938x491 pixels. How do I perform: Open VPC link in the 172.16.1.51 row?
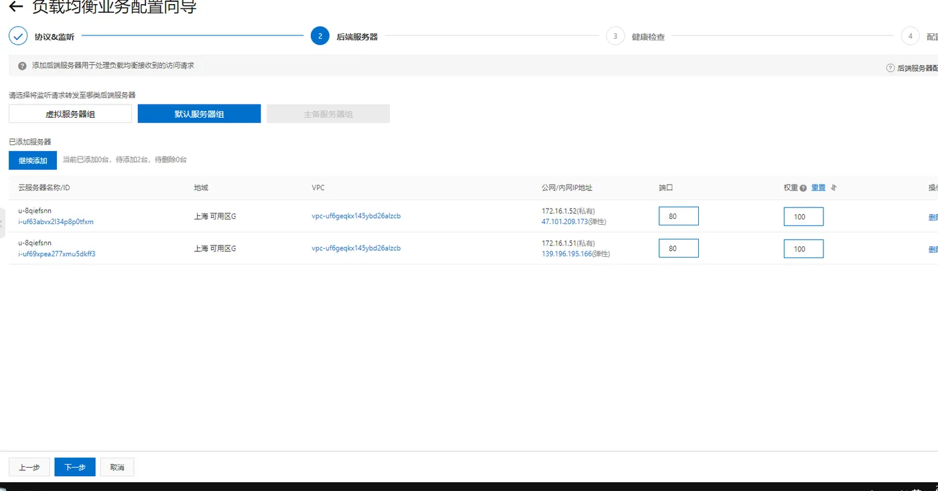[x=356, y=248]
